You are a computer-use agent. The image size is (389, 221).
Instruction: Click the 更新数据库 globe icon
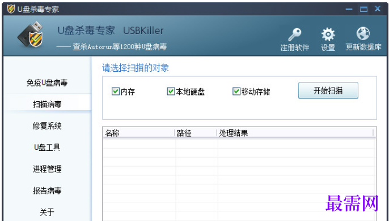(363, 33)
